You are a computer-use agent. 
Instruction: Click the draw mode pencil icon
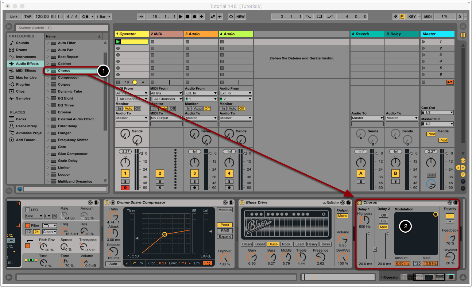tap(396, 17)
